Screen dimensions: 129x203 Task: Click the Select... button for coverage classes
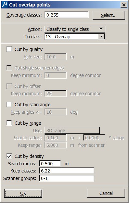[x=109, y=15]
